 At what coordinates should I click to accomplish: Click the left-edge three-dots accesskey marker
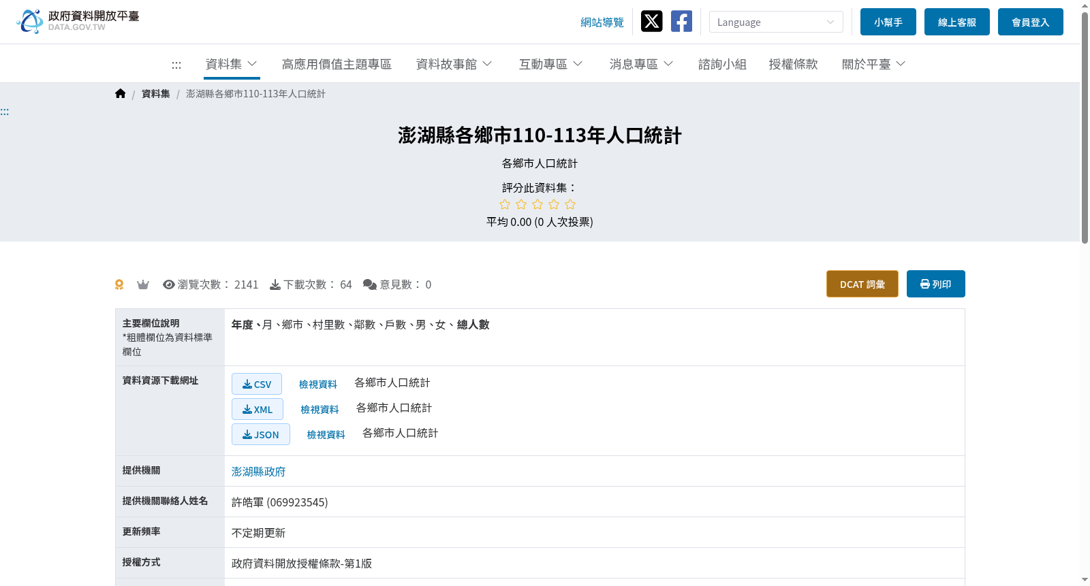[x=4, y=112]
